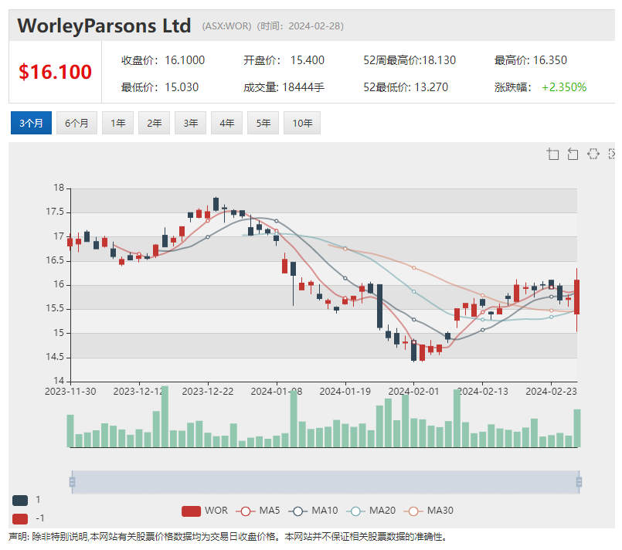Click the last volume bar in chart
This screenshot has width=622, height=550.
coord(576,428)
